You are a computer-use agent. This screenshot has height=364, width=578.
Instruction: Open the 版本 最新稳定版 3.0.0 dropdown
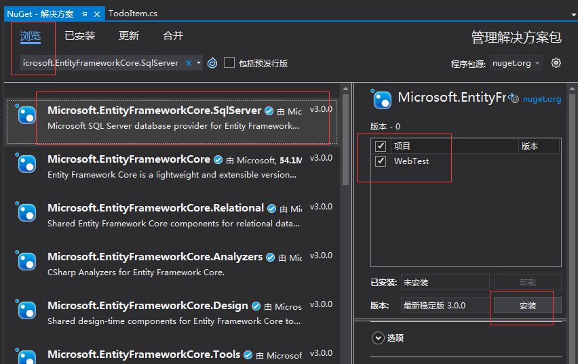pyautogui.click(x=445, y=306)
